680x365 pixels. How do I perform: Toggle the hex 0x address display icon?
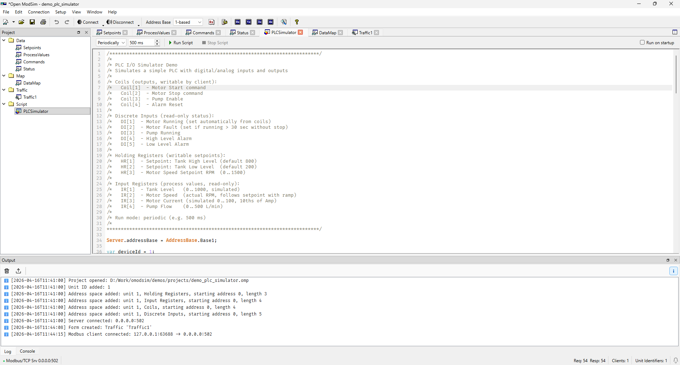[x=211, y=22]
